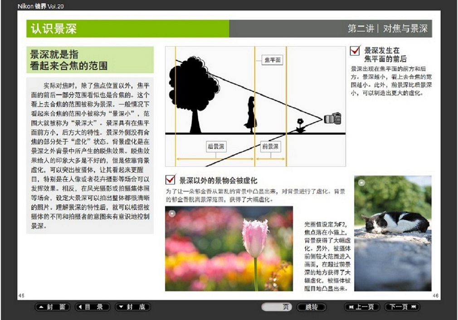Select the 前景深 label box
The image size is (458, 320).
tap(271, 146)
